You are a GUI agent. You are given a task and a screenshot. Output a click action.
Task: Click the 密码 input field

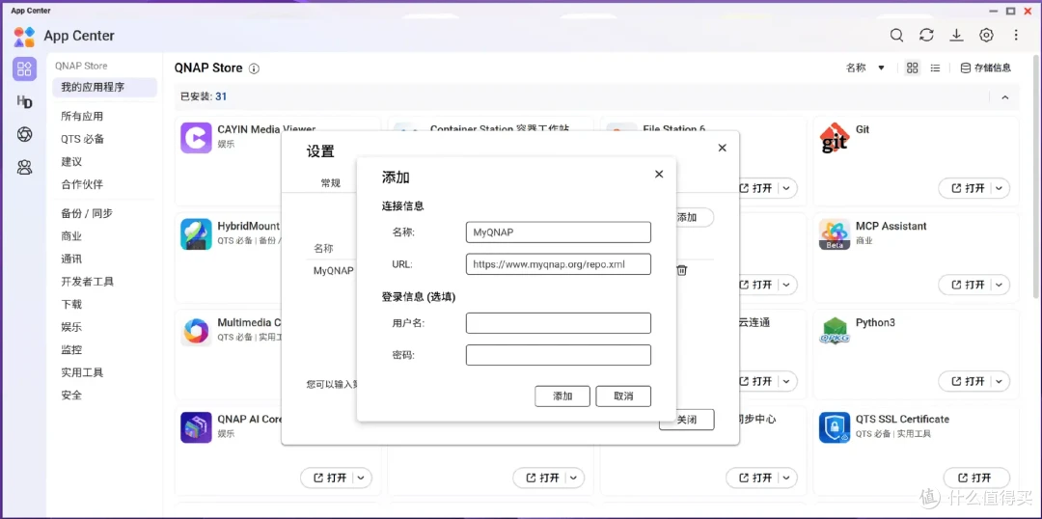[x=559, y=355]
